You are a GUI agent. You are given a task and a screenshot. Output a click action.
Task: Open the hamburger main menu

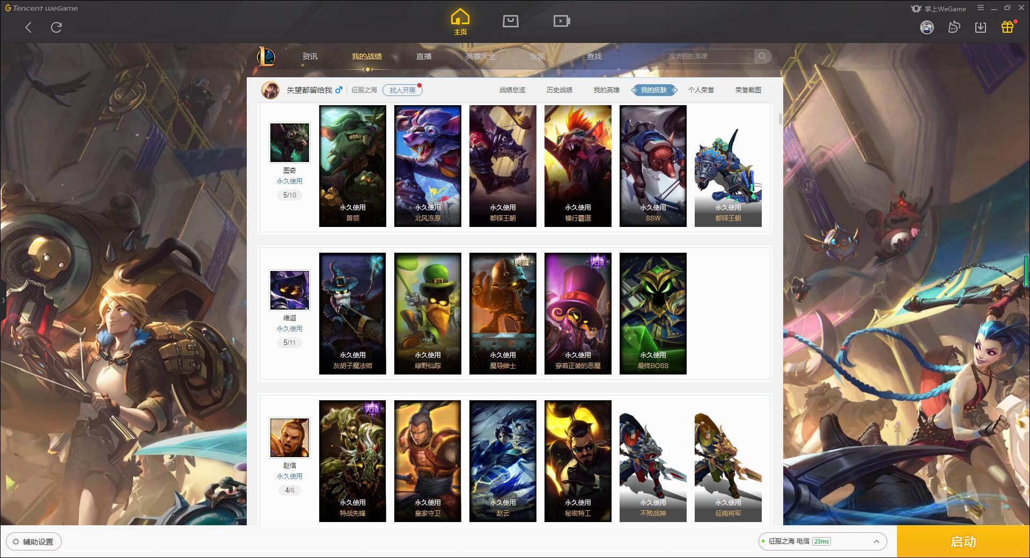(x=981, y=8)
